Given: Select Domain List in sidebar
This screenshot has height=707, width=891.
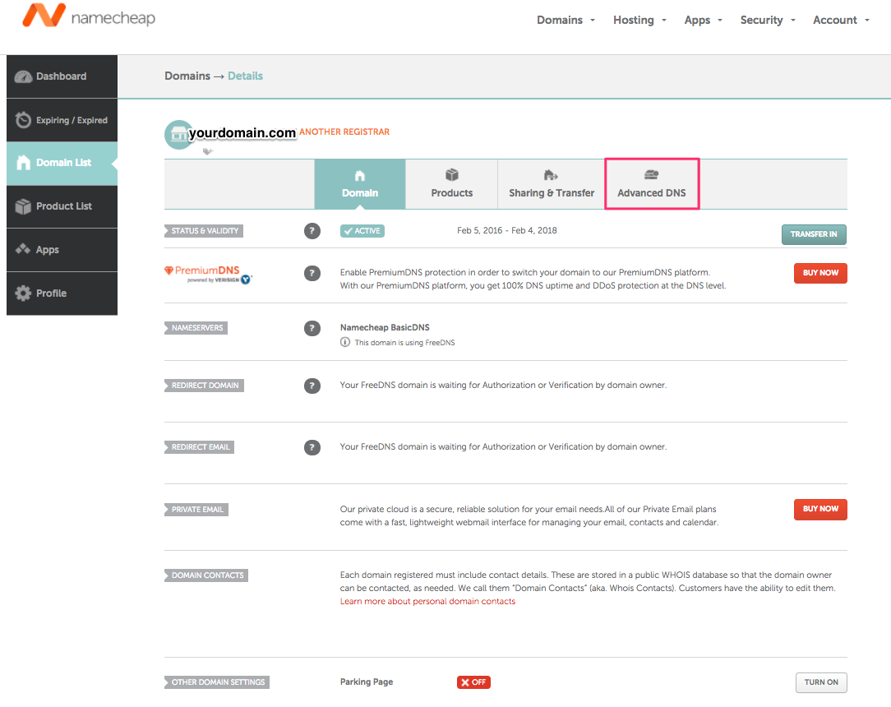Looking at the screenshot, I should click(x=62, y=163).
